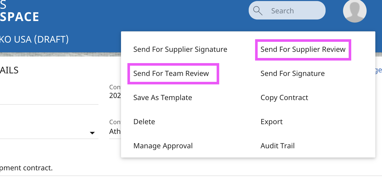Viewport: 382px width, 177px height.
Task: Click the magnifying glass search icon
Action: coord(258,11)
